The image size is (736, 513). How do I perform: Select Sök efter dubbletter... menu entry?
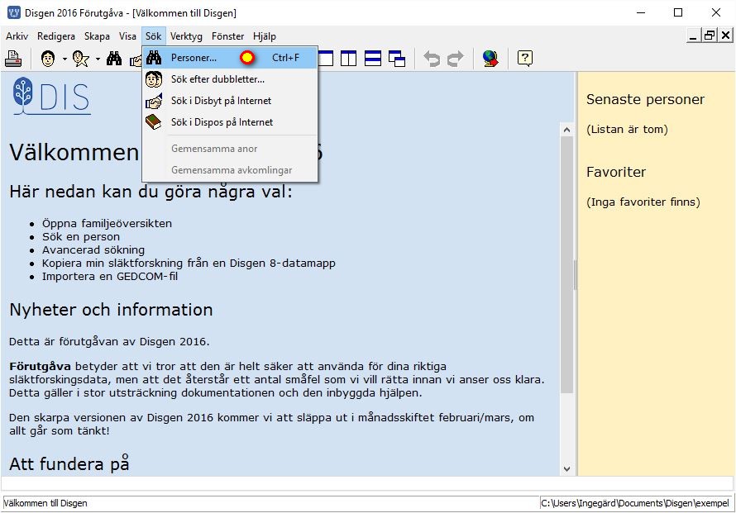tap(230, 79)
